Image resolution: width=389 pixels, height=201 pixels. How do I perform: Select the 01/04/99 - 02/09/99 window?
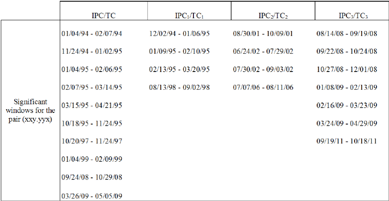[x=91, y=159]
